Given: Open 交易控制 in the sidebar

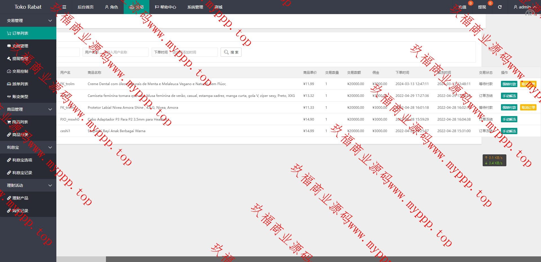Looking at the screenshot, I should click(x=20, y=71).
